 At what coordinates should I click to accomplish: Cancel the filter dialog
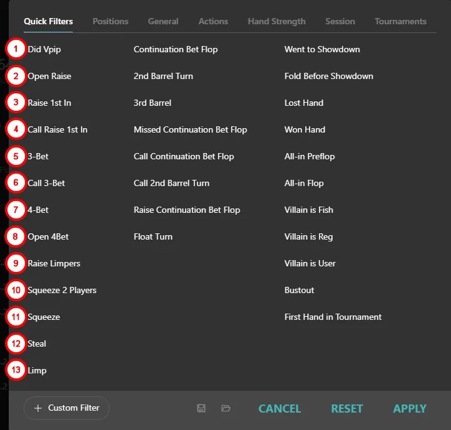coord(280,408)
